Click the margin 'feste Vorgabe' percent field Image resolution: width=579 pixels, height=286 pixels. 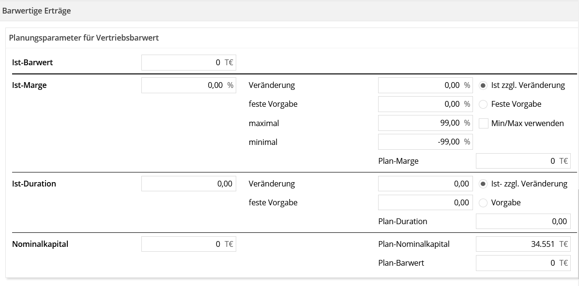pos(426,104)
